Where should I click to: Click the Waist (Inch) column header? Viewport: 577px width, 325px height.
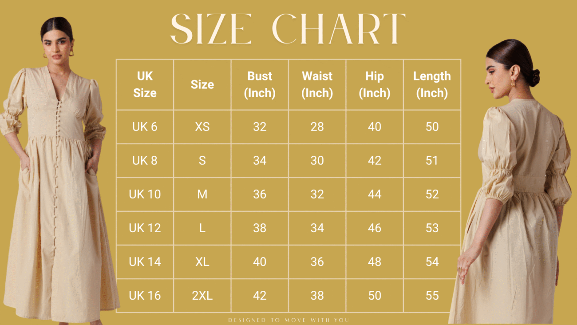click(317, 84)
